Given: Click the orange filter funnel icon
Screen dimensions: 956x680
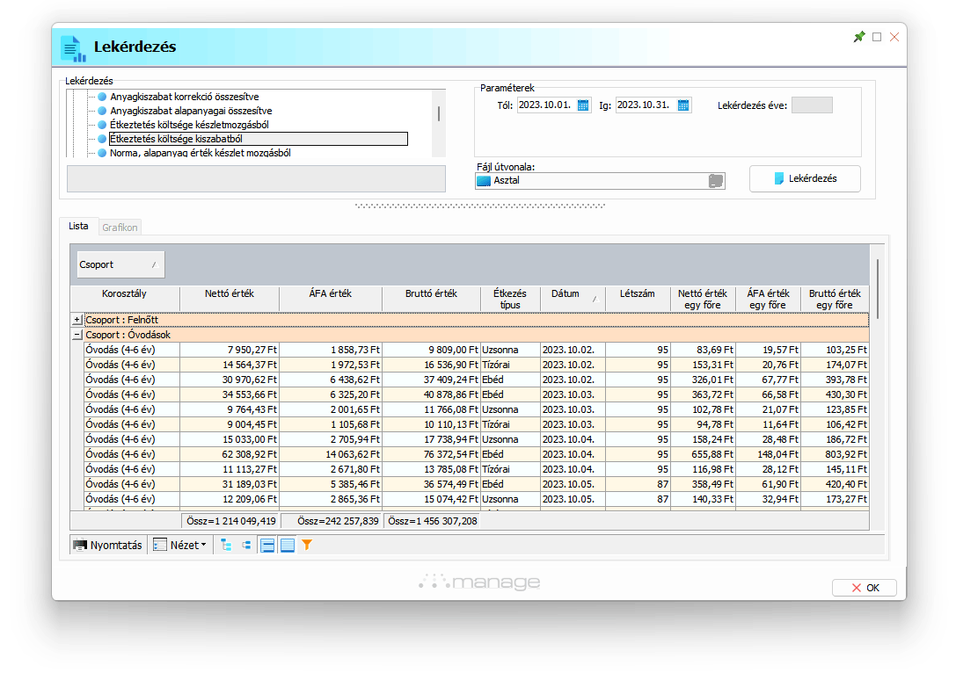Looking at the screenshot, I should [x=307, y=546].
